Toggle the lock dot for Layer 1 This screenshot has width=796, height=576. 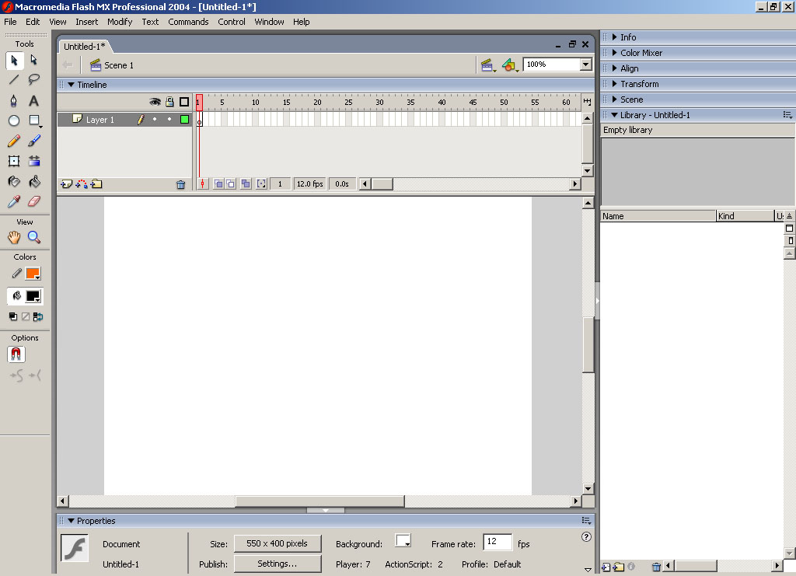169,120
